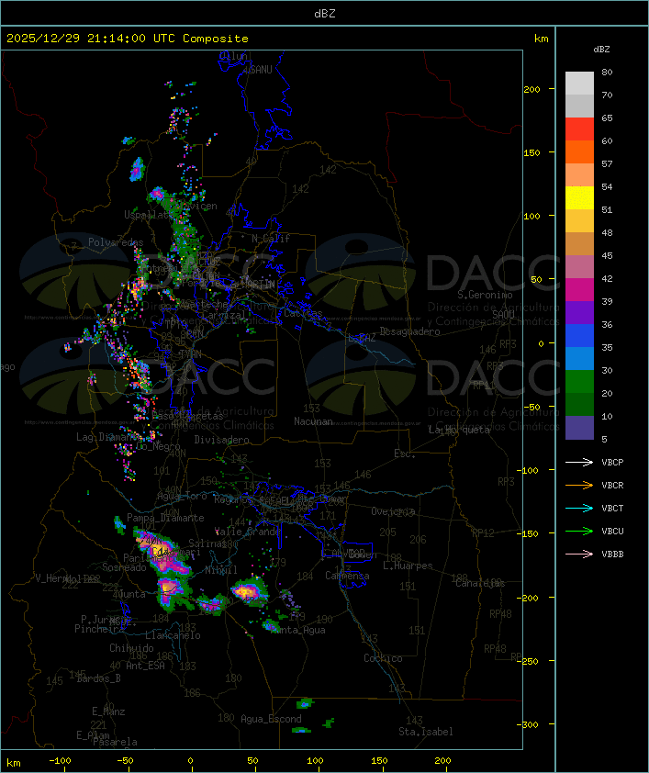Click the 2025/12/29 21:14:00 UTC Composite timestamp

(128, 39)
